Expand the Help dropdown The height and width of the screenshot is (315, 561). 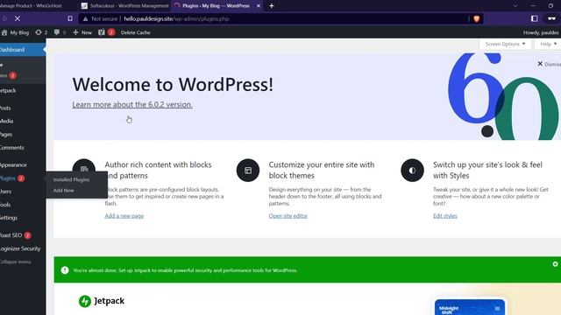[548, 44]
